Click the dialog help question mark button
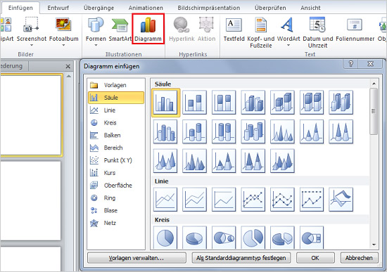 coord(350,64)
